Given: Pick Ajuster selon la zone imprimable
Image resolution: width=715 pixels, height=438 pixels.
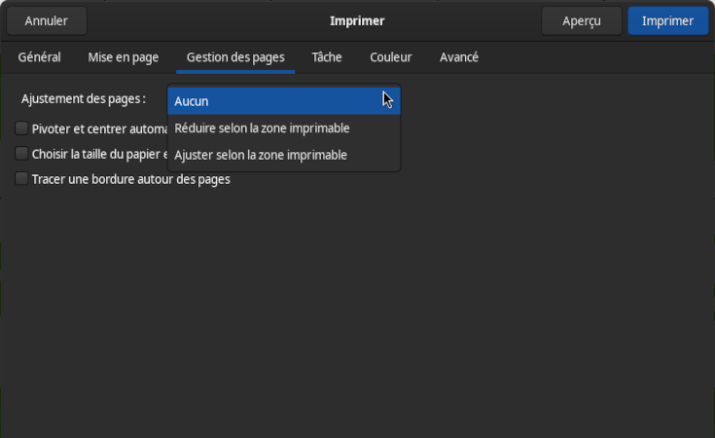Looking at the screenshot, I should [x=284, y=155].
